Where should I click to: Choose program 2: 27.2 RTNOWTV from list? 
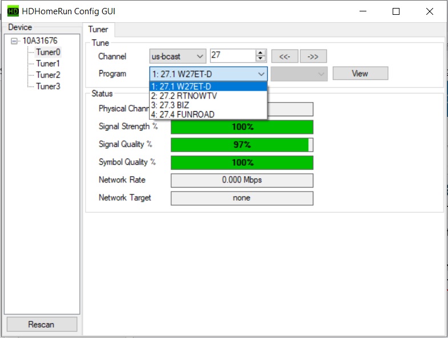(208, 96)
